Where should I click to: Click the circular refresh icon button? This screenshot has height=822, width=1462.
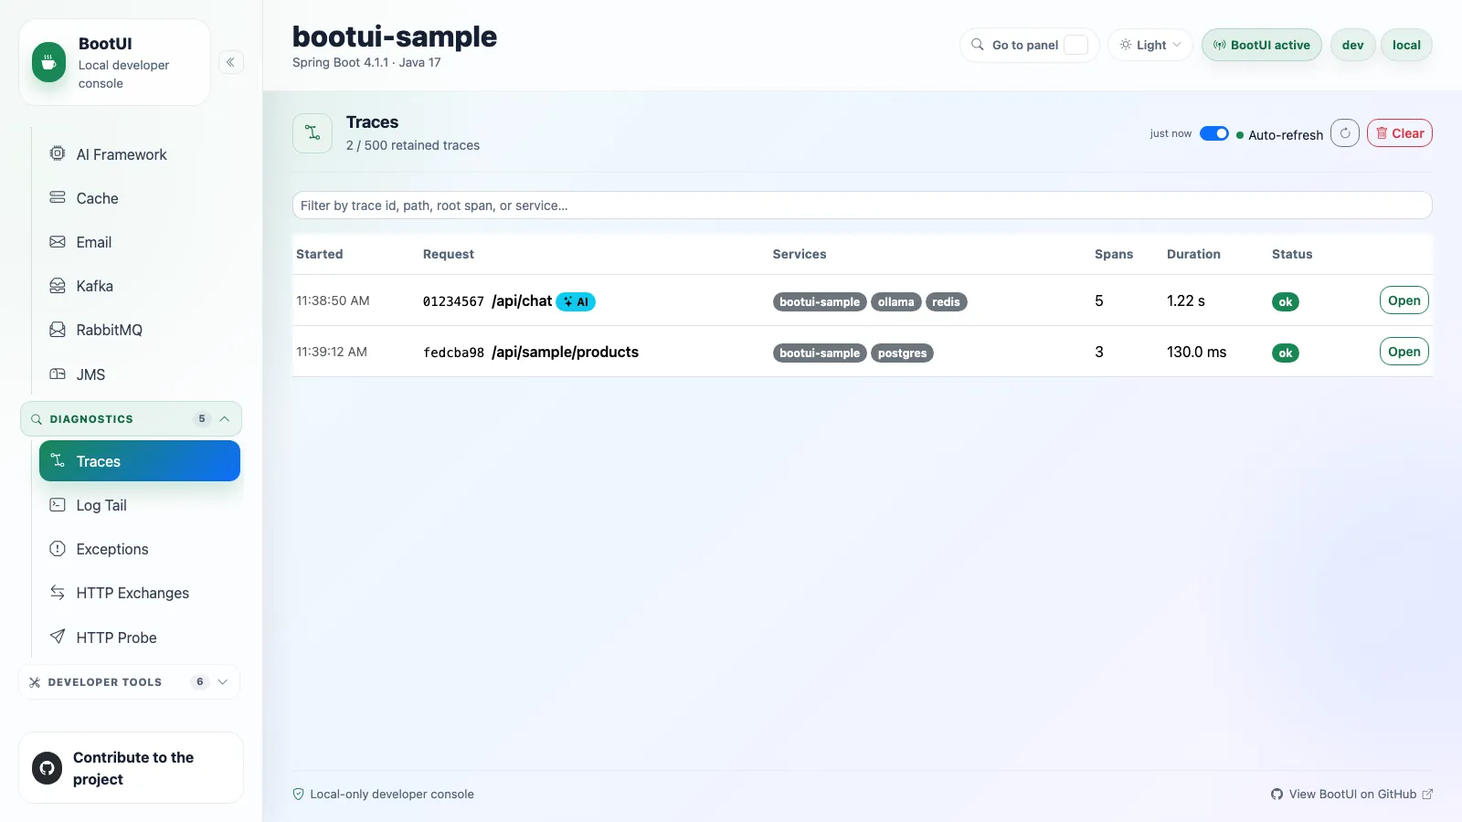(x=1345, y=133)
